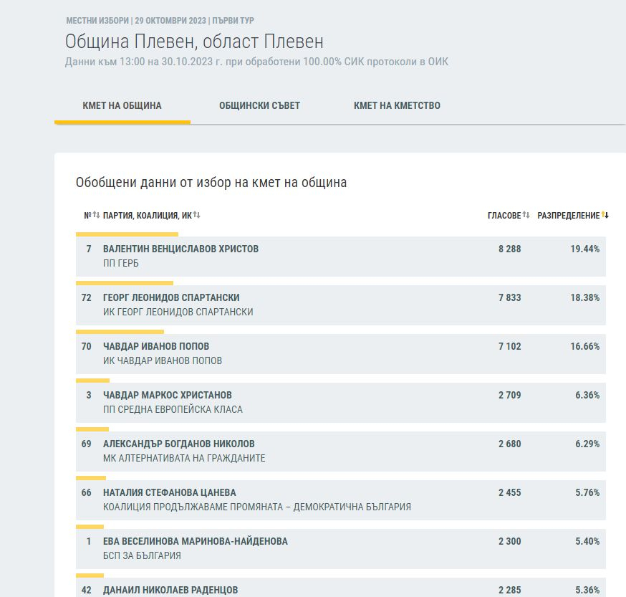Viewport: 626px width, 597px height.
Task: Click yellow vote-share bar above ХРИСТОВ row
Action: 127,234
